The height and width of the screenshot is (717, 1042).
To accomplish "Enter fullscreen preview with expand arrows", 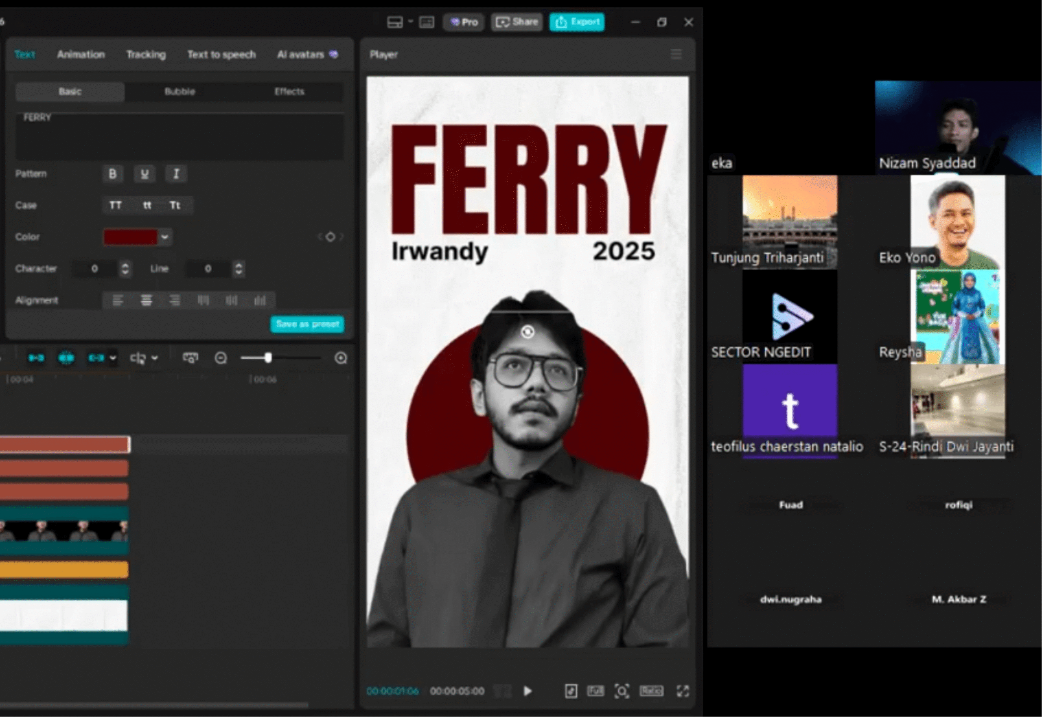I will click(x=683, y=691).
